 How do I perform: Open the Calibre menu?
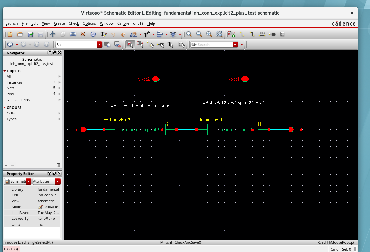tap(123, 23)
